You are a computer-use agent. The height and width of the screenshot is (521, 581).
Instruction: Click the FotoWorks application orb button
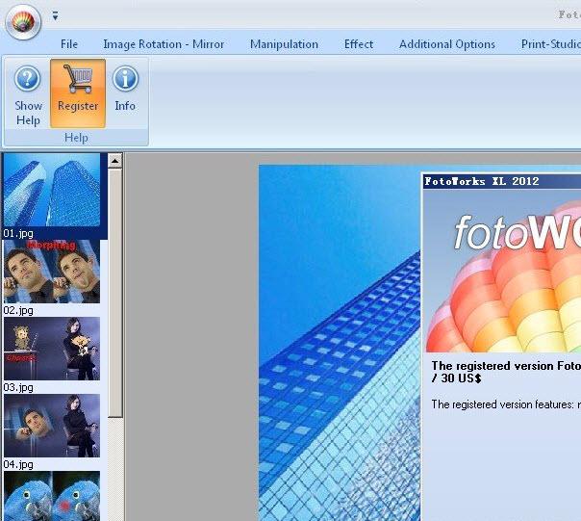(23, 21)
